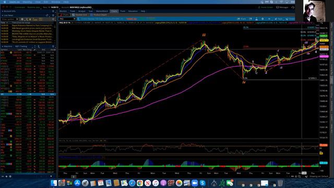Screen dimensions: 334x188
Task: Click the Drawing set: Default selector
Action: (x=319, y=177)
